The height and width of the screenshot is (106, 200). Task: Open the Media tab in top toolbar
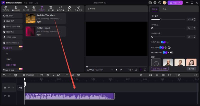coord(6,9)
